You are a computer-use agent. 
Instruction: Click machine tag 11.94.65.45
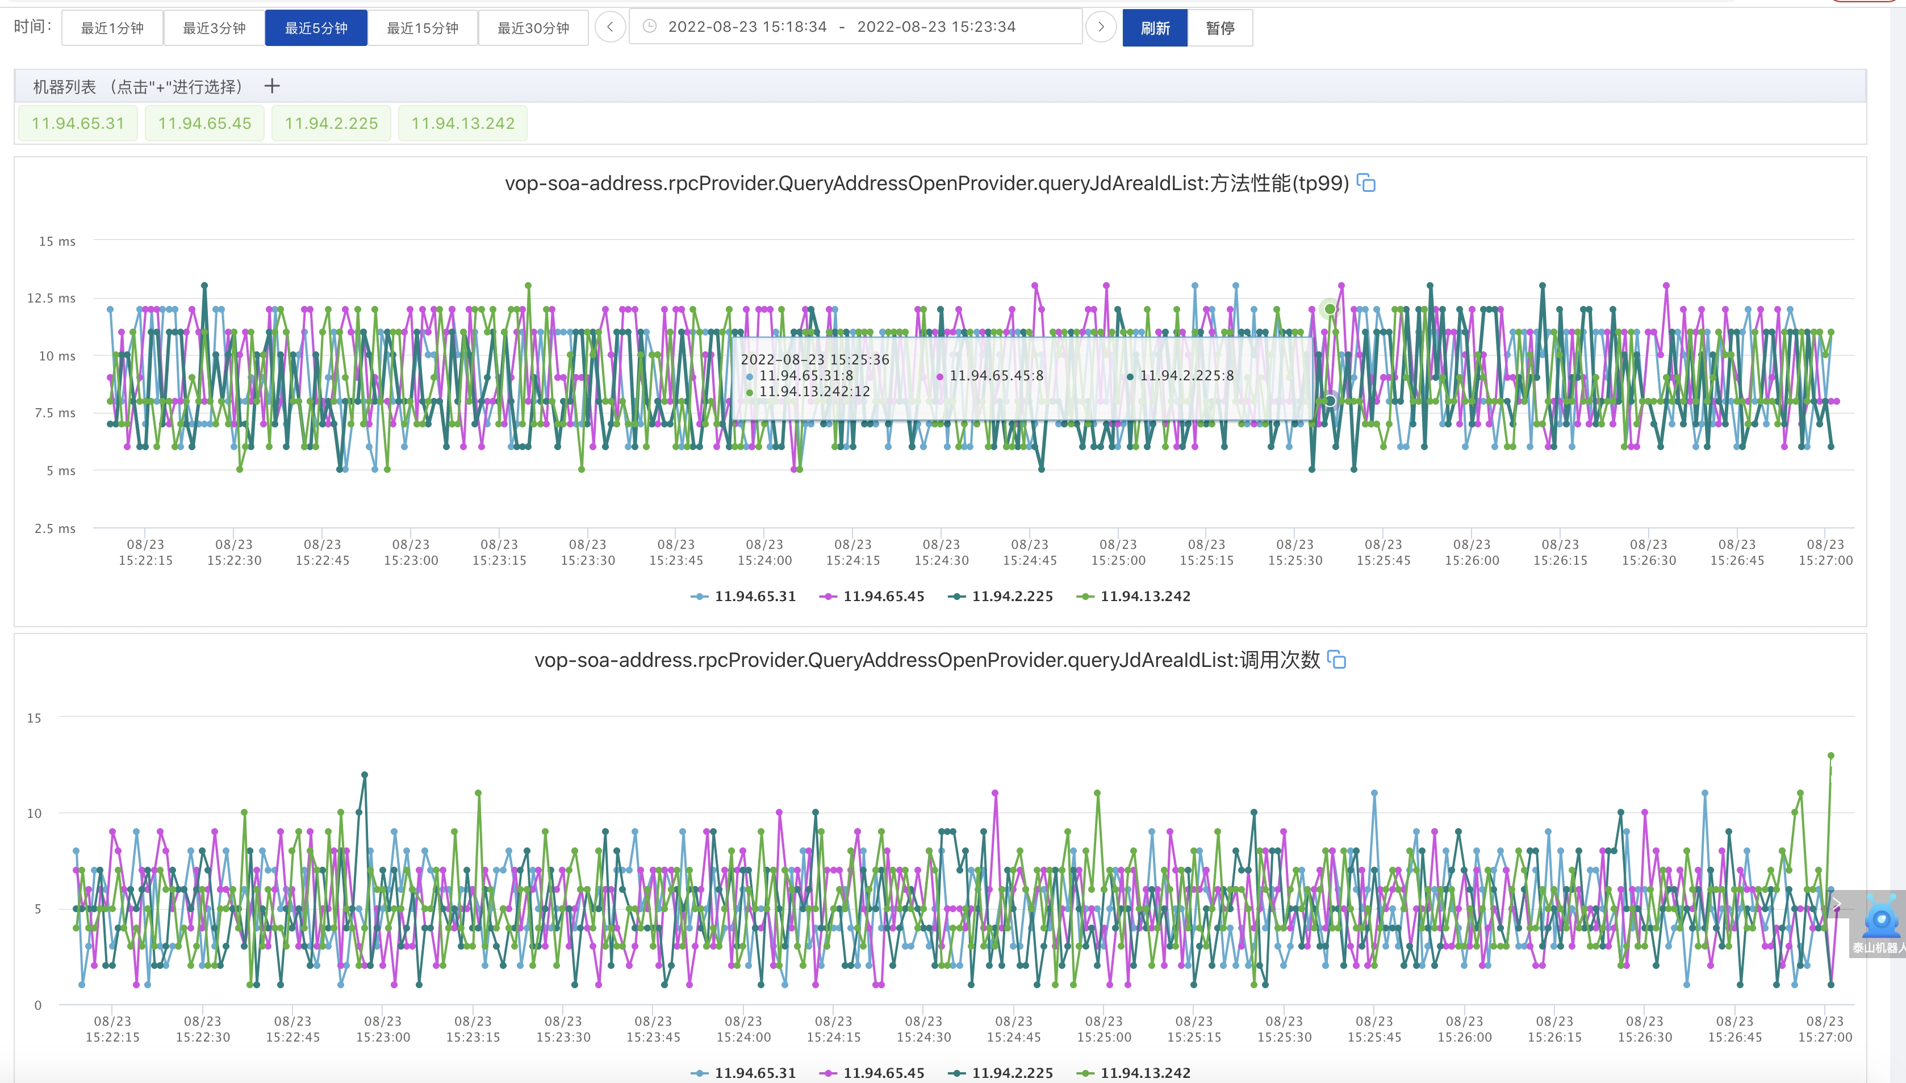(204, 124)
